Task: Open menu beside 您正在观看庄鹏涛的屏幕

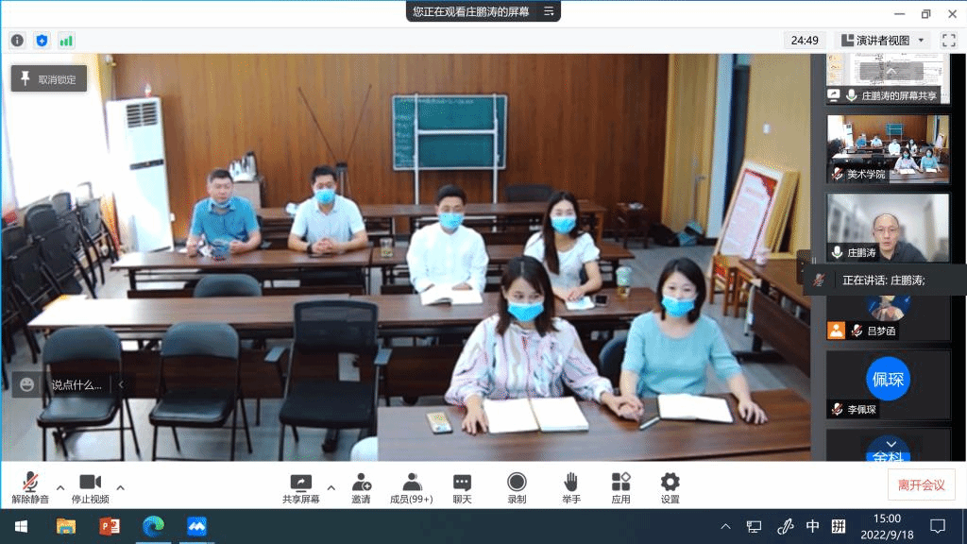Action: click(549, 11)
